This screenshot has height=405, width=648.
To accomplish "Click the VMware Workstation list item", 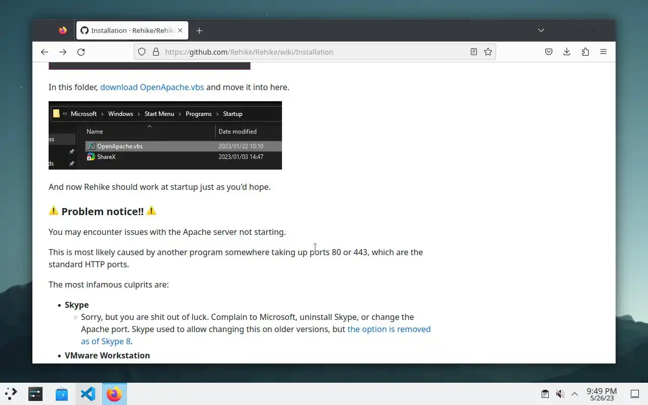I will 107,355.
